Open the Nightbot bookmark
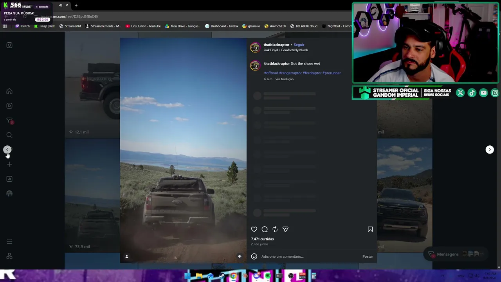501x282 pixels. pyautogui.click(x=337, y=26)
